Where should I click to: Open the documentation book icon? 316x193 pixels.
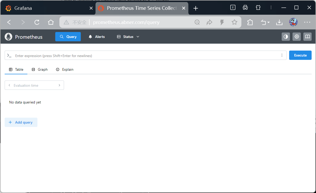click(307, 37)
